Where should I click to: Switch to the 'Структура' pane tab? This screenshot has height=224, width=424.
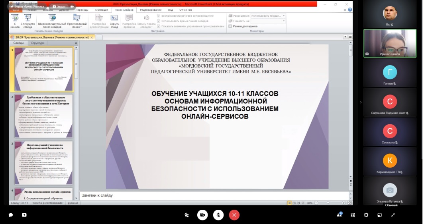tap(37, 43)
